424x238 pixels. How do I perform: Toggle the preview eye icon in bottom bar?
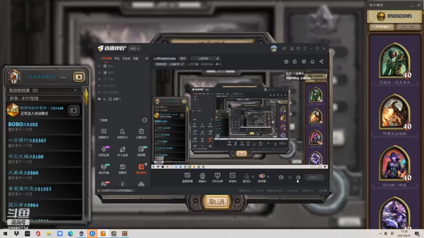tap(289, 177)
